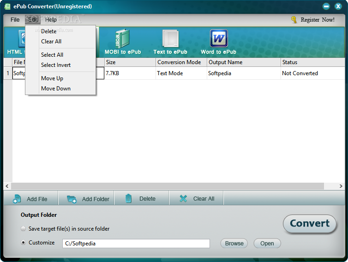Click the Add File button
Image resolution: width=348 pixels, height=262 pixels.
30,198
